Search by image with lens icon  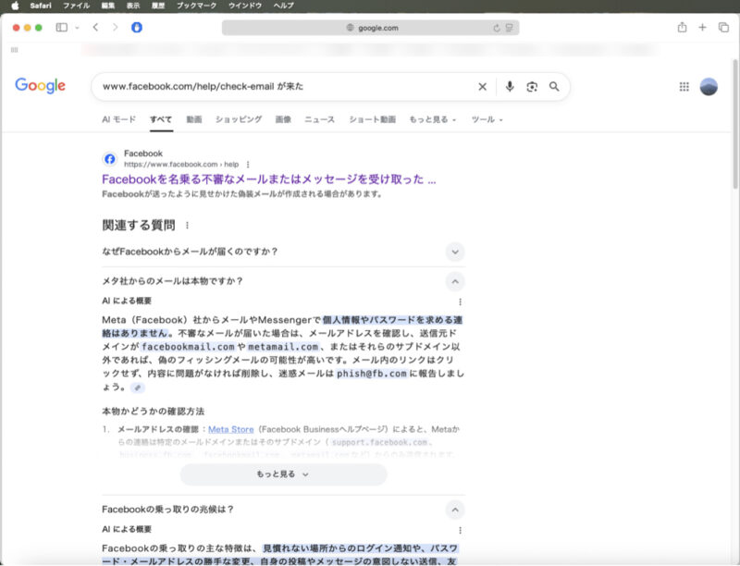(x=532, y=87)
